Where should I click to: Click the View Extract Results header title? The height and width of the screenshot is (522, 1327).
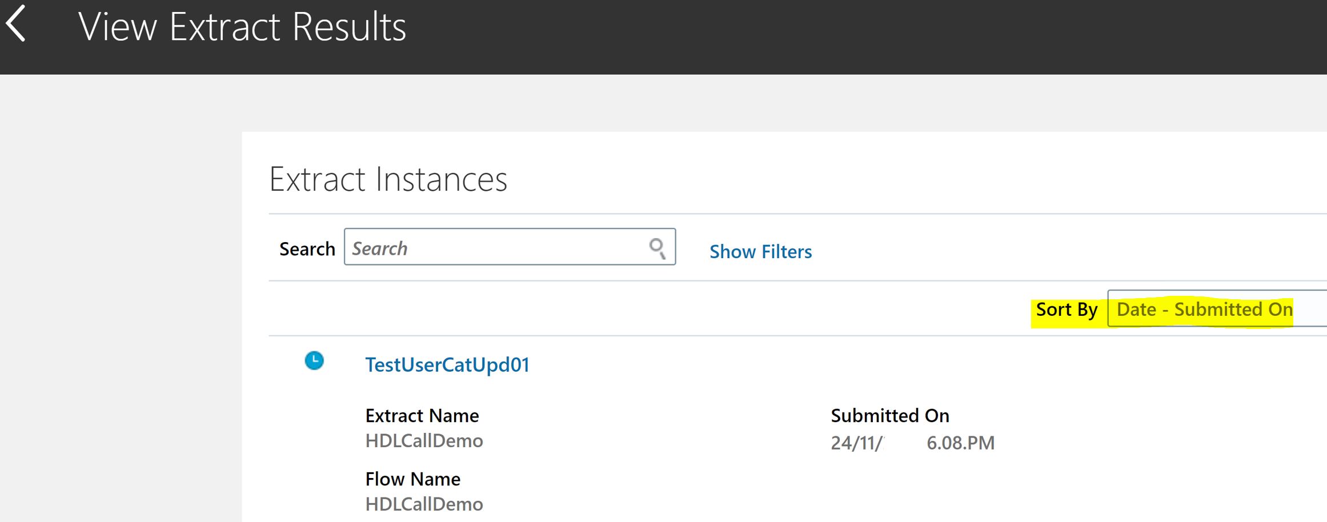[244, 27]
